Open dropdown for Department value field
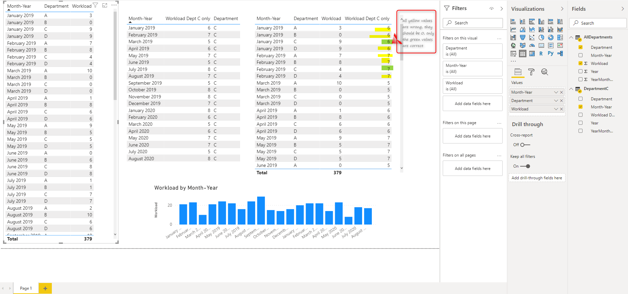The image size is (628, 294). point(556,101)
